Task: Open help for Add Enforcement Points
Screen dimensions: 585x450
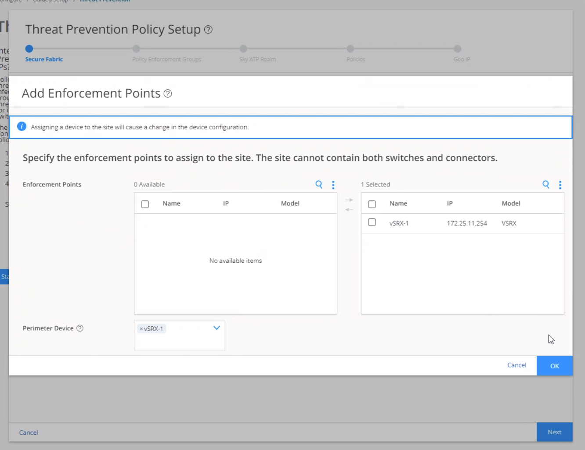Action: click(167, 93)
